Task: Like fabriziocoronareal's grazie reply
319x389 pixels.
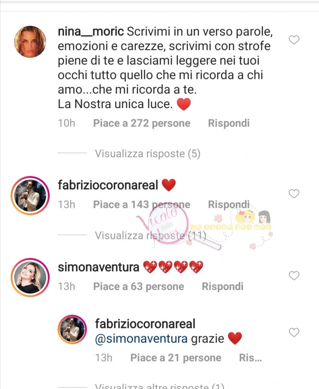Action: pyautogui.click(x=294, y=333)
